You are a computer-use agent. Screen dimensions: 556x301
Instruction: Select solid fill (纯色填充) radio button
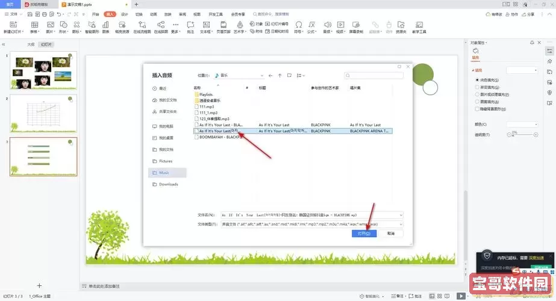click(x=477, y=80)
